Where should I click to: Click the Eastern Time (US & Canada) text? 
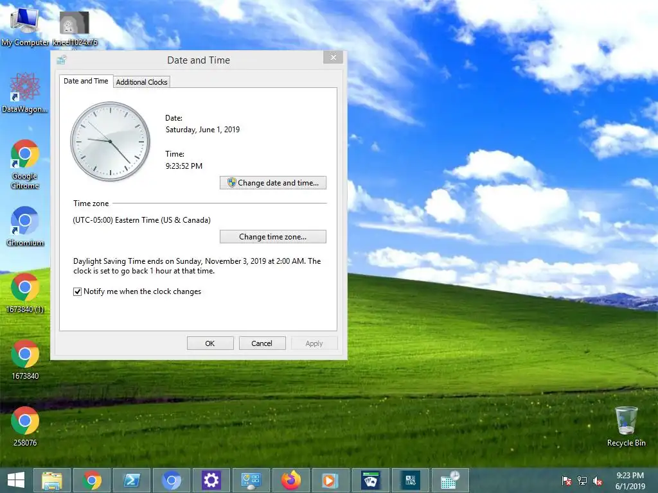coord(142,220)
